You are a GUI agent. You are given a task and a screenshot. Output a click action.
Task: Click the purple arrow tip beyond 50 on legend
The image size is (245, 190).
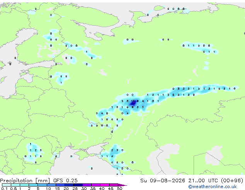pyautogui.click(x=122, y=185)
